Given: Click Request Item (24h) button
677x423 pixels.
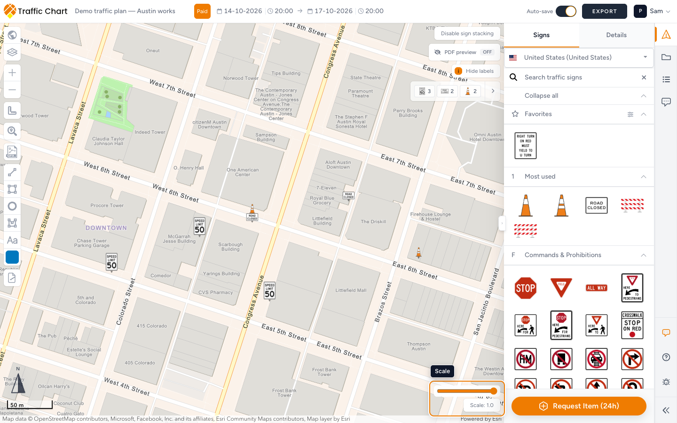Looking at the screenshot, I should (579, 406).
